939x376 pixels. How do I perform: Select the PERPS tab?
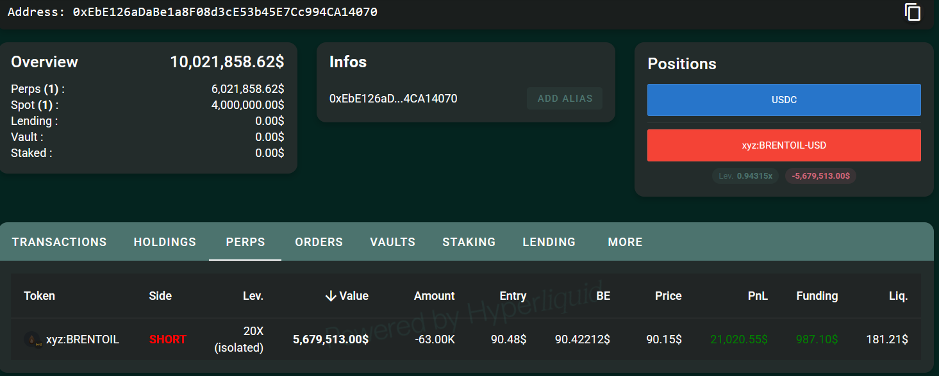tap(245, 242)
